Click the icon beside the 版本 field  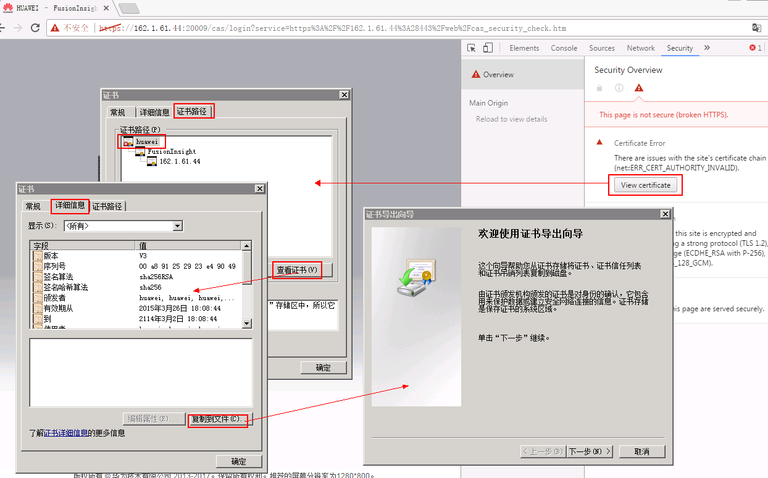(x=38, y=256)
